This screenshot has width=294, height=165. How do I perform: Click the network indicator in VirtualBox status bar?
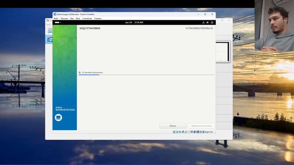coord(183,132)
